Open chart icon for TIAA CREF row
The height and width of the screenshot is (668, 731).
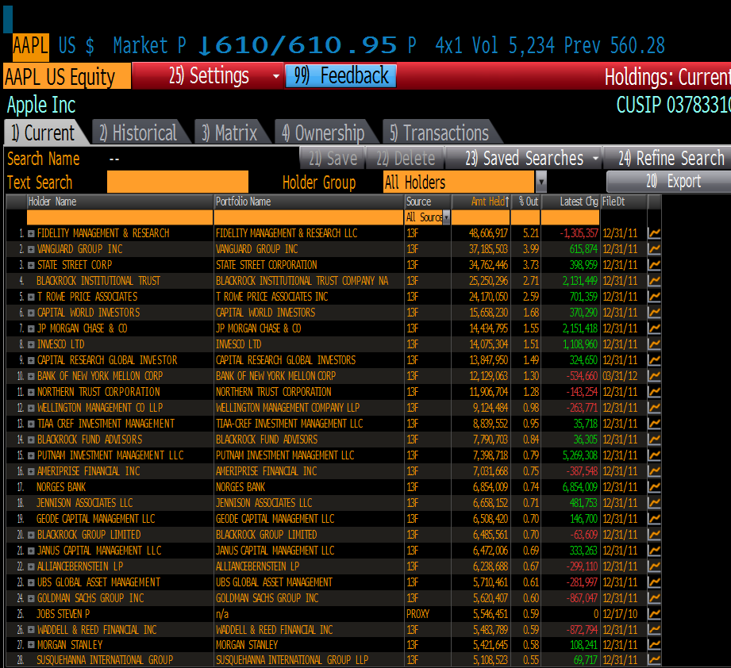click(654, 424)
